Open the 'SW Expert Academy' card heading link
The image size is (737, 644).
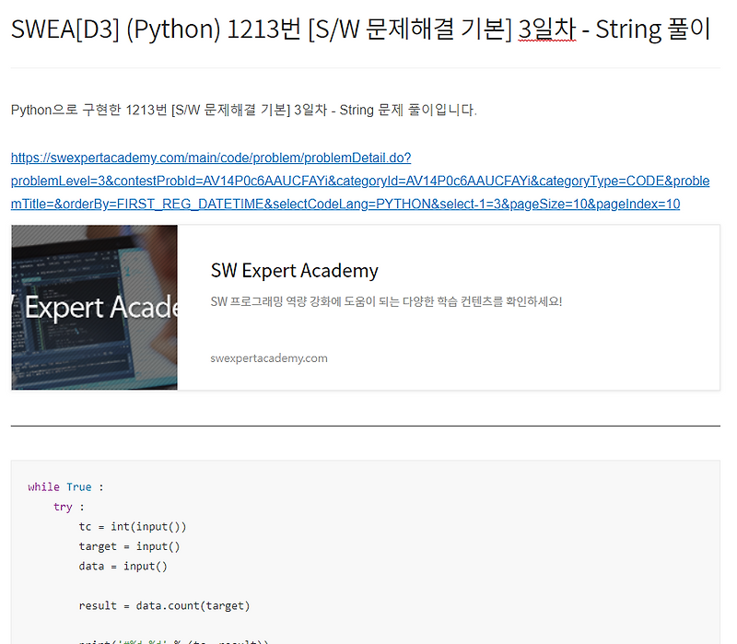pos(293,271)
